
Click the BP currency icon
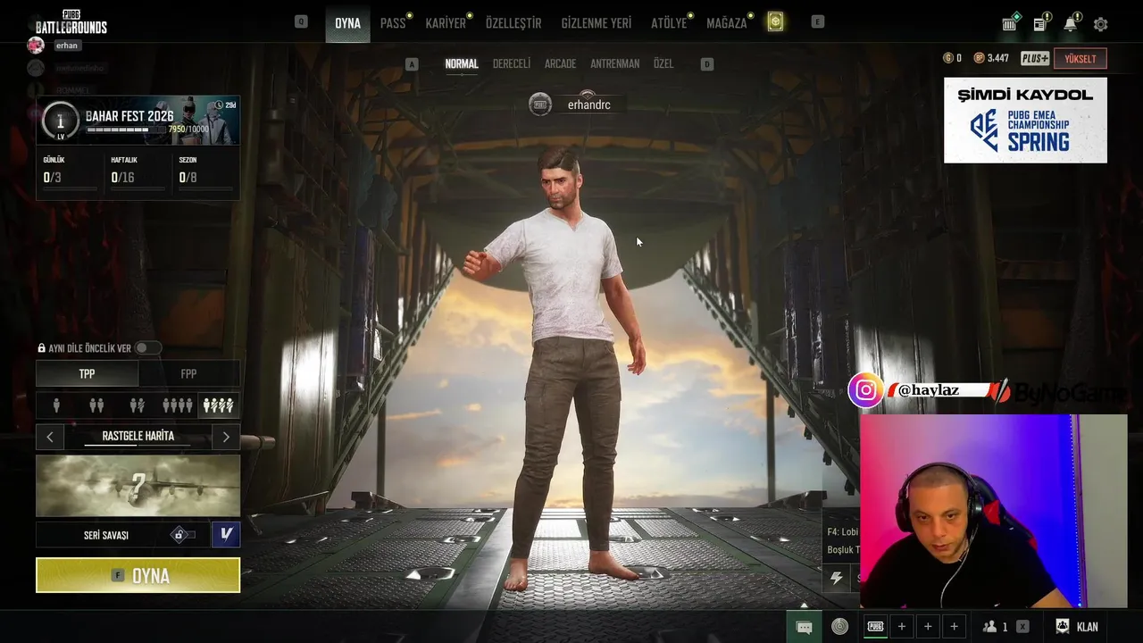click(979, 58)
